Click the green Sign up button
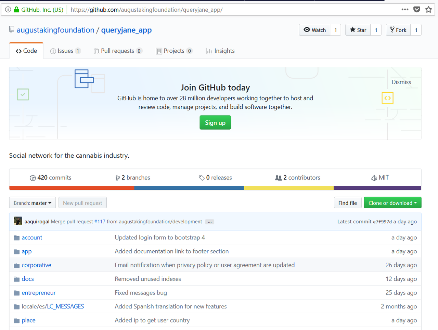This screenshot has height=330, width=438. pyautogui.click(x=215, y=122)
